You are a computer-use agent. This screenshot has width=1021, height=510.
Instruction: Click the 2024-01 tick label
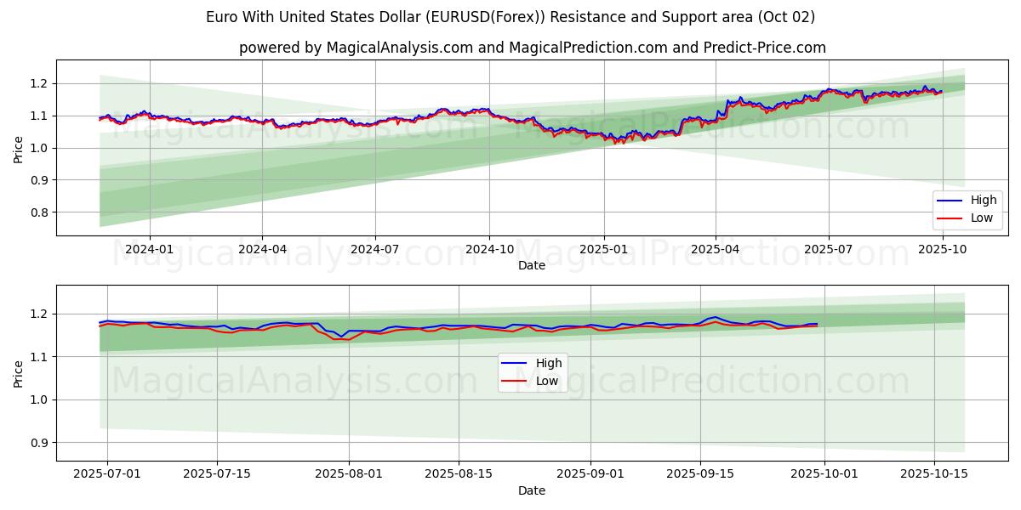click(x=150, y=249)
